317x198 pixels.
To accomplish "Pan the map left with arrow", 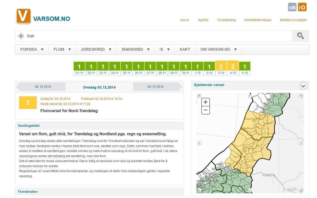I will [199, 143].
